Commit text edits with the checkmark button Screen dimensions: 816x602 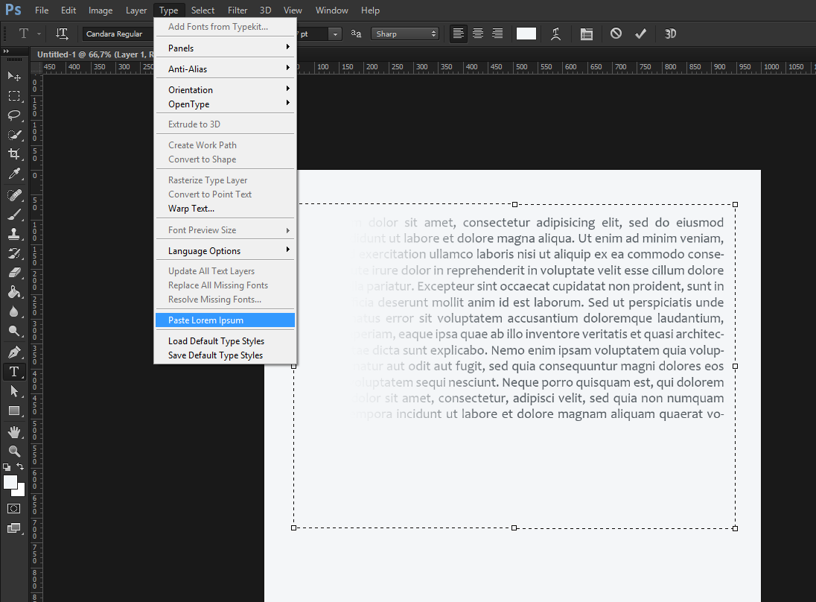pos(640,34)
